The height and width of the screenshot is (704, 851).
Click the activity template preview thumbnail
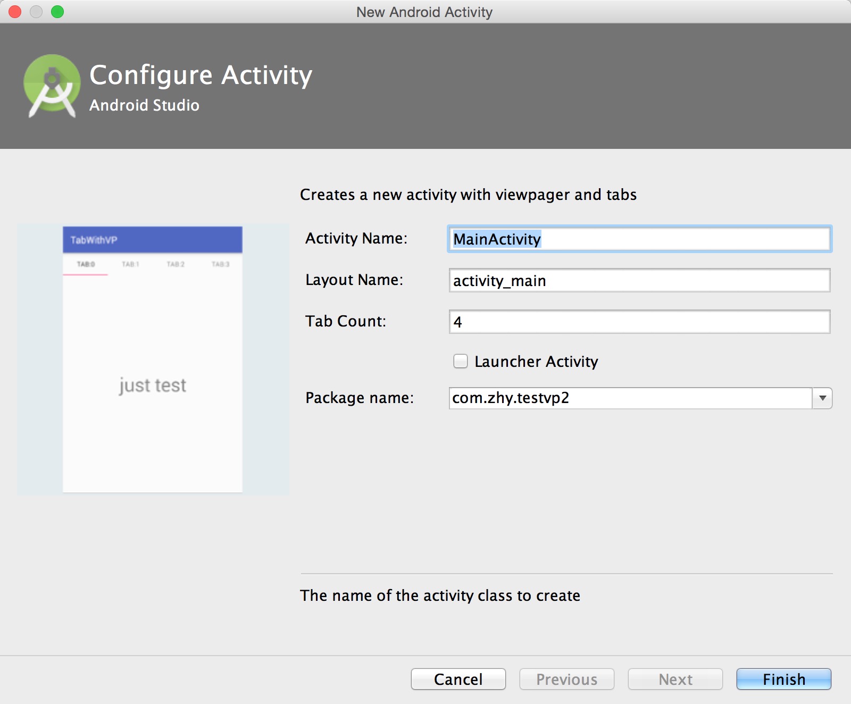point(153,359)
